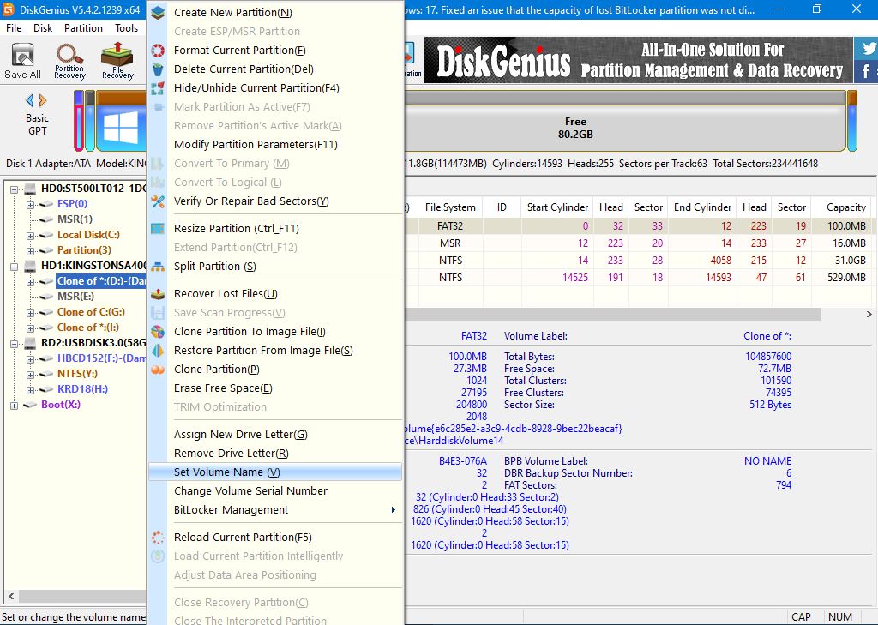Click the Save All toolbar icon
This screenshot has width=878, height=625.
(22, 60)
